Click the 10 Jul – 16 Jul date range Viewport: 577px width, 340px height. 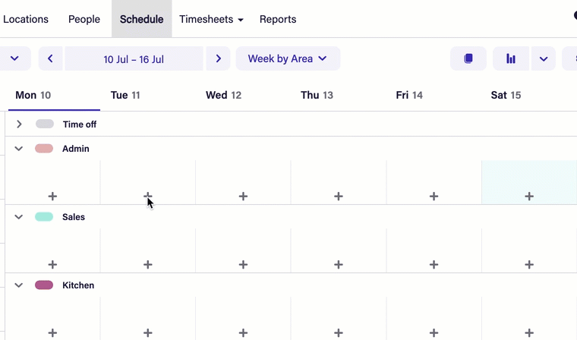134,58
